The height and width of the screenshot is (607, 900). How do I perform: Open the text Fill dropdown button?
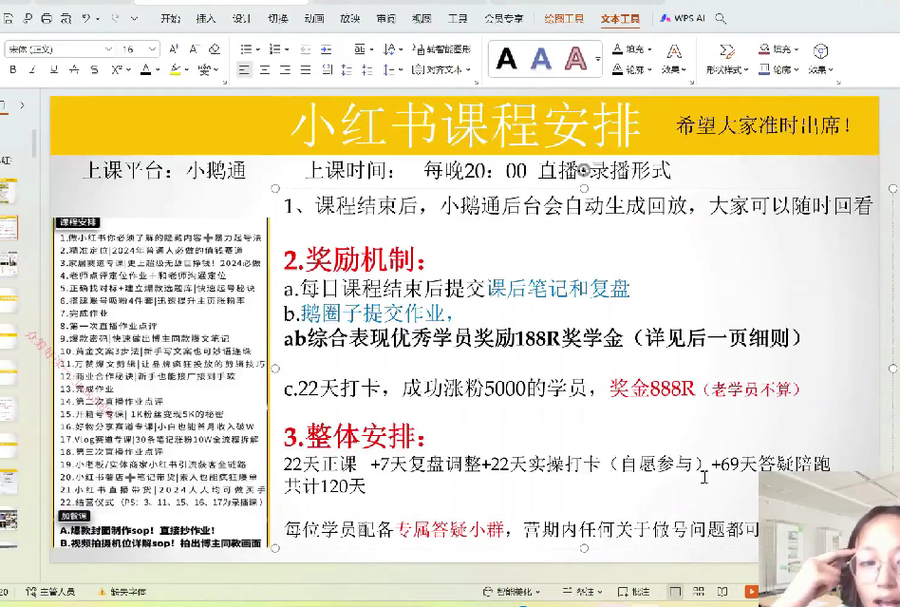pyautogui.click(x=631, y=49)
